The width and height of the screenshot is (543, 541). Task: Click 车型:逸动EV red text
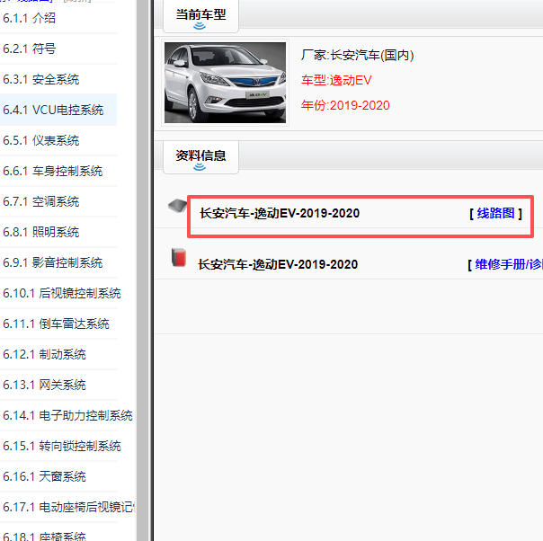click(x=336, y=80)
